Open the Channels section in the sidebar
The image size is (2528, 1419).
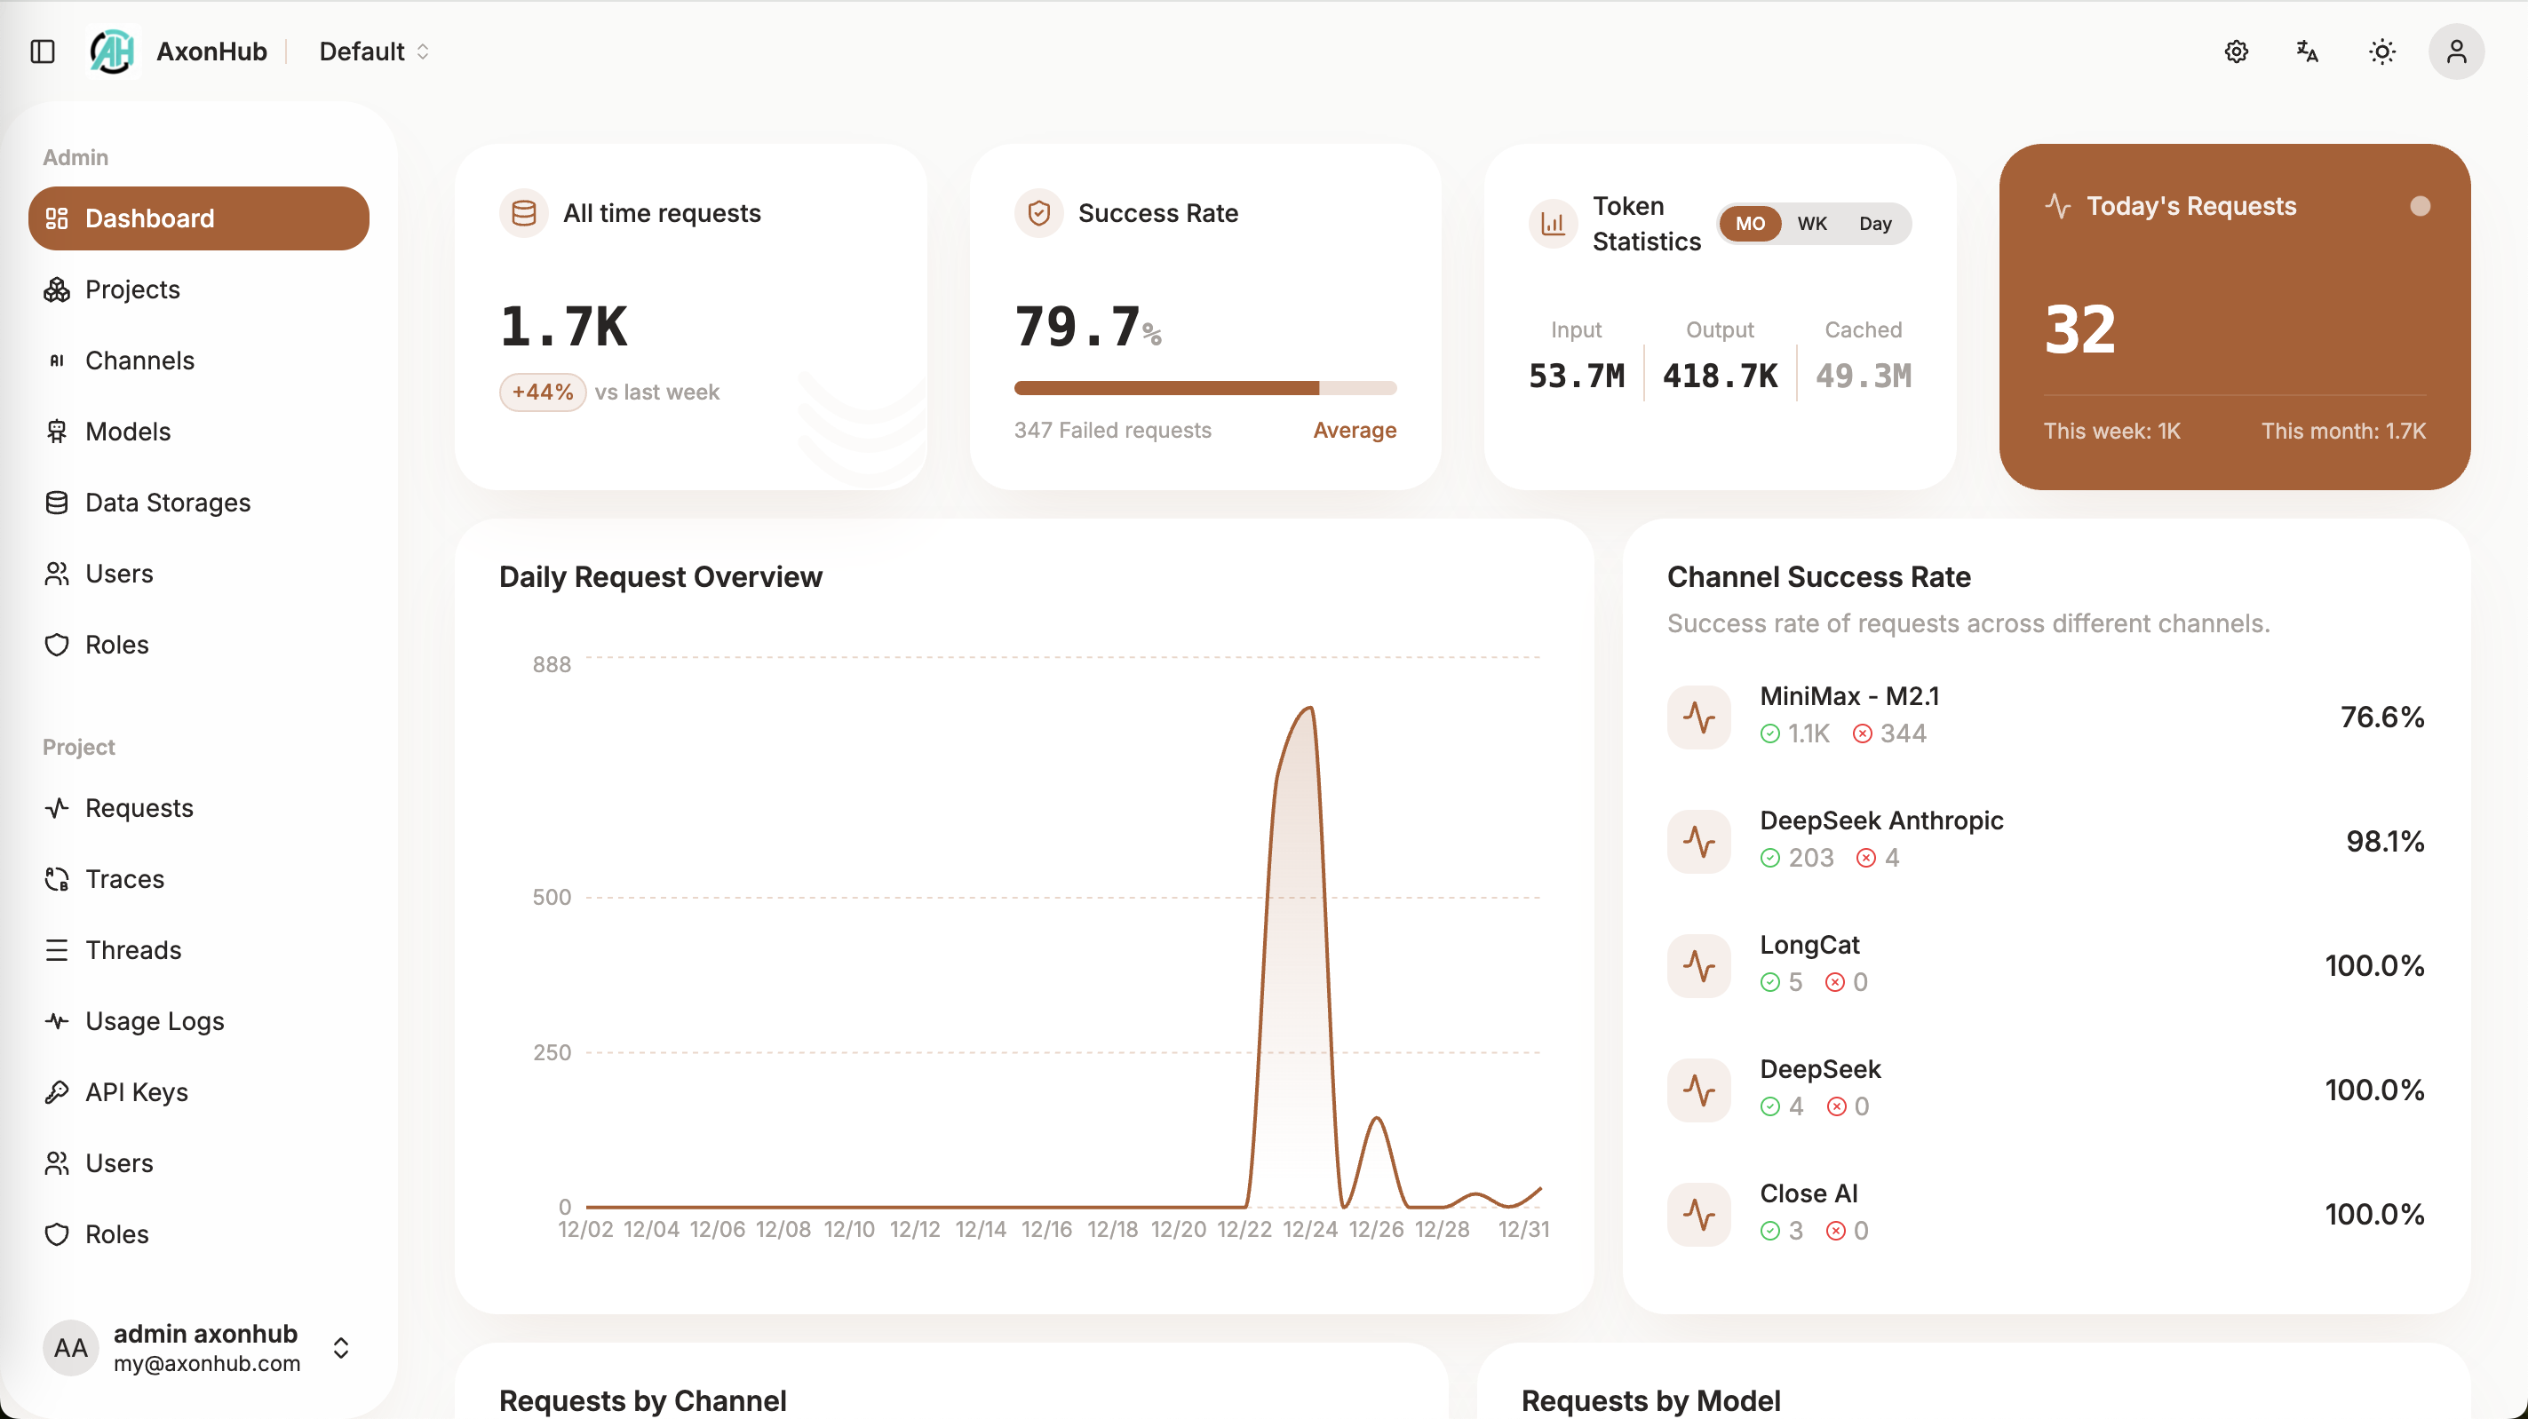[139, 361]
